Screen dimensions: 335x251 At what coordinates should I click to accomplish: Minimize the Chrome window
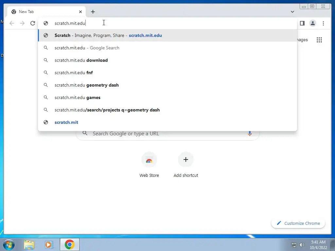coord(304,7)
